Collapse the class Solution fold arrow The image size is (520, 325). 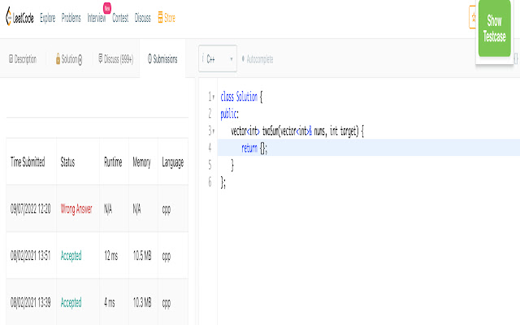[213, 97]
